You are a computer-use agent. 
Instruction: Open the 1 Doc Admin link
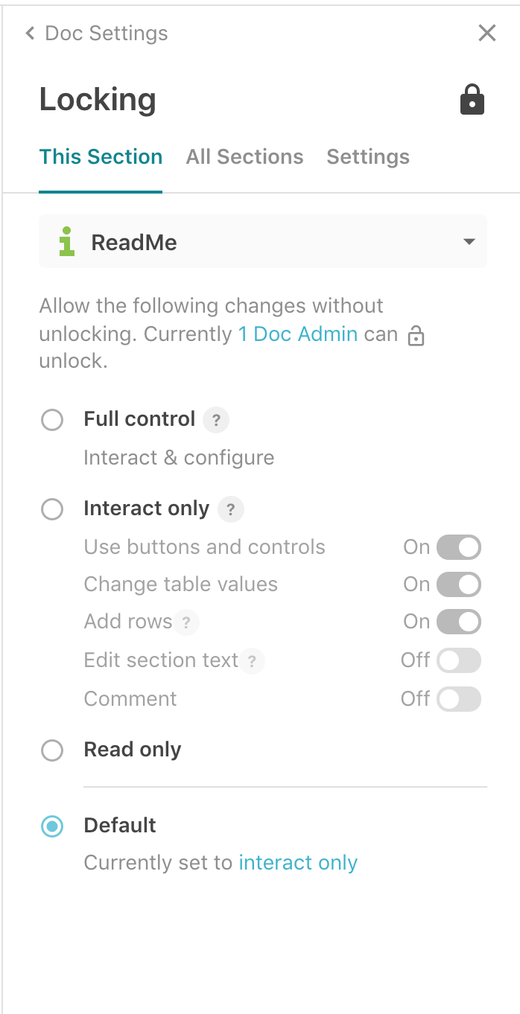(x=298, y=334)
